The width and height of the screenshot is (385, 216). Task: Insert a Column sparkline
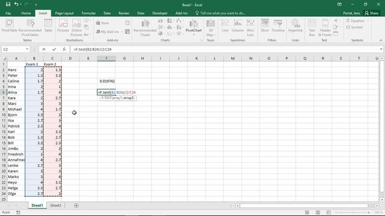238,25
